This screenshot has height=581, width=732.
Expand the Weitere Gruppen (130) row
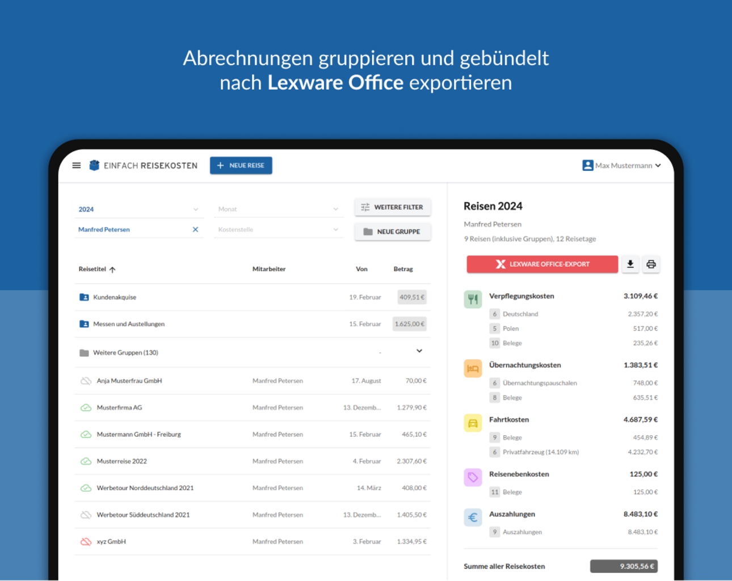(x=419, y=351)
